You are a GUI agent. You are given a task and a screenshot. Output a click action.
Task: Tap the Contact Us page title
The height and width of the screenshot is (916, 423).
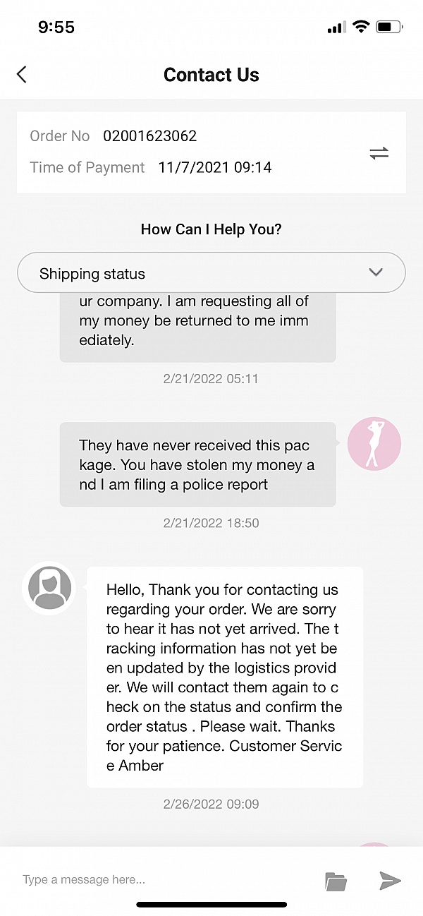211,75
